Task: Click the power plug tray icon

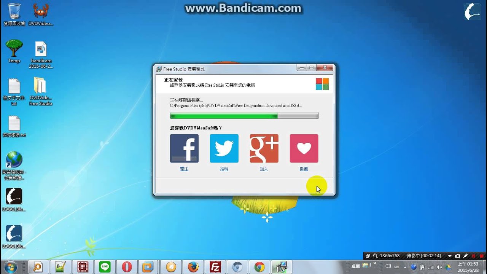Action: click(422, 267)
